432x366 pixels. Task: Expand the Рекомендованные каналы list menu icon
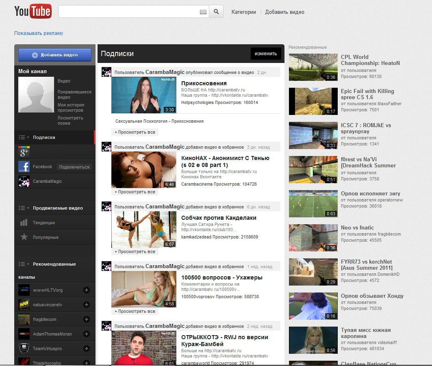[x=24, y=264]
